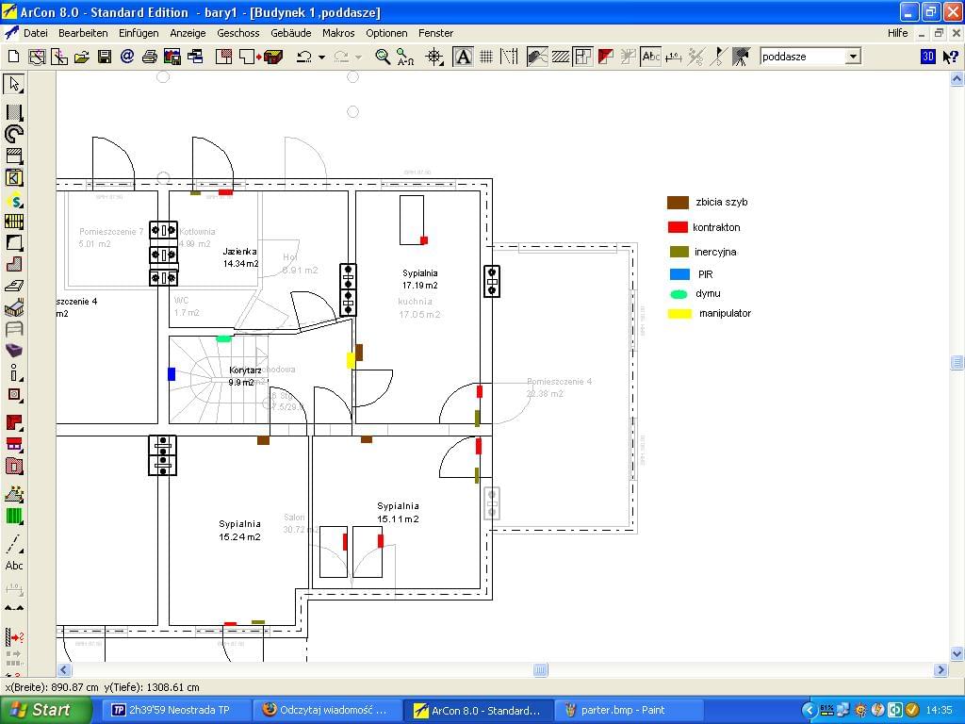
Task: Open the Datei menu
Action: (x=36, y=33)
